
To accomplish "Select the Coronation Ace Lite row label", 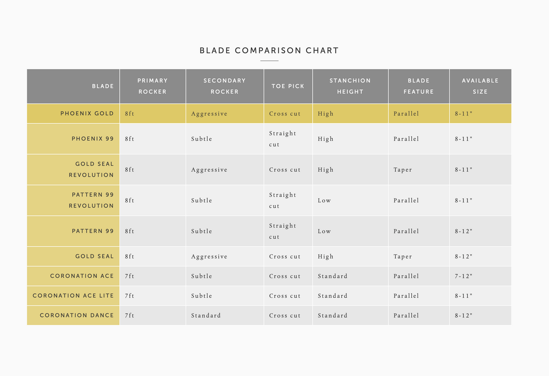I will pos(73,296).
